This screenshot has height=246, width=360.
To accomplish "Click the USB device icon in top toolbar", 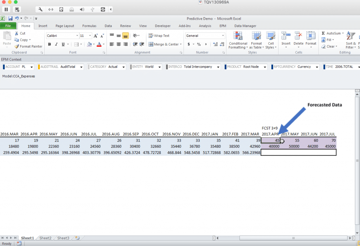I will [x=92, y=10].
